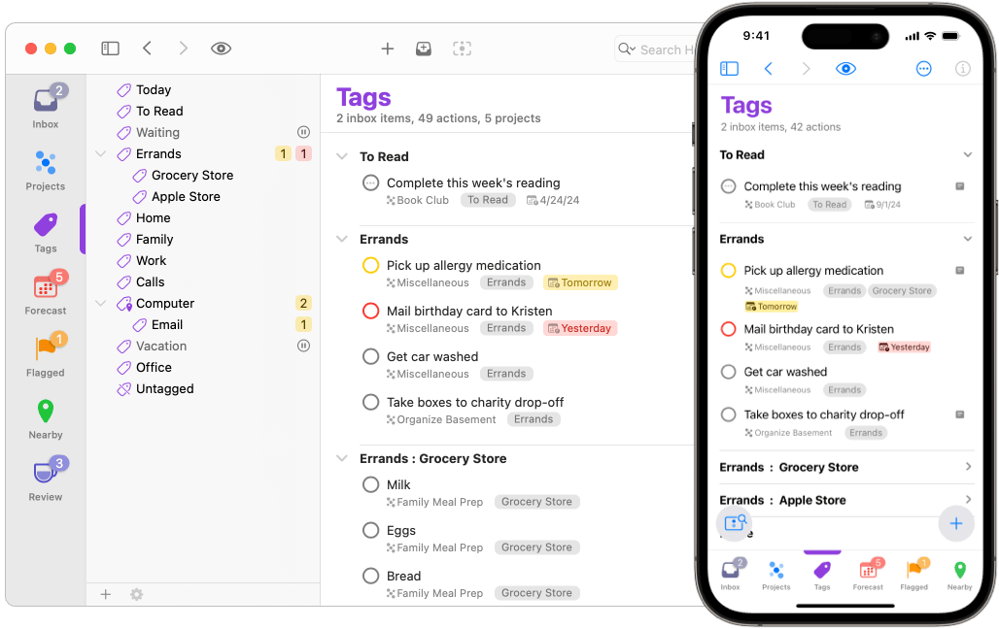Mark 'Complete this week's reading' done on Mac
Image resolution: width=999 pixels, height=629 pixels.
click(371, 182)
